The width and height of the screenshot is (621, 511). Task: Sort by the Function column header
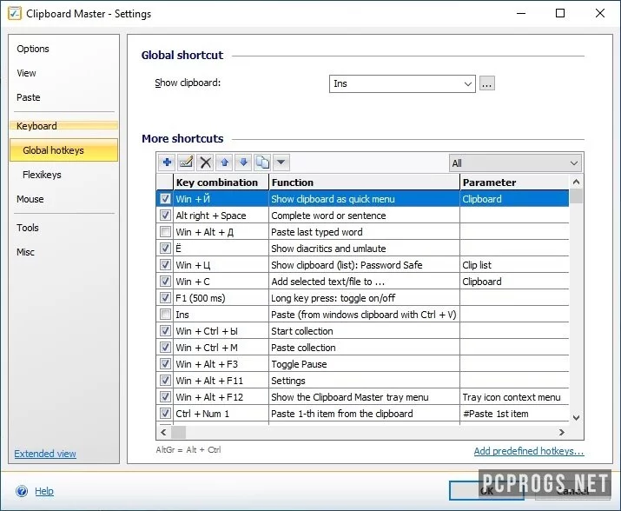click(364, 182)
